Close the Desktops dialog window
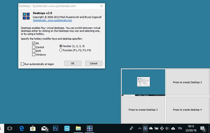Viewport: 210px width, 133px height. coord(102,6)
